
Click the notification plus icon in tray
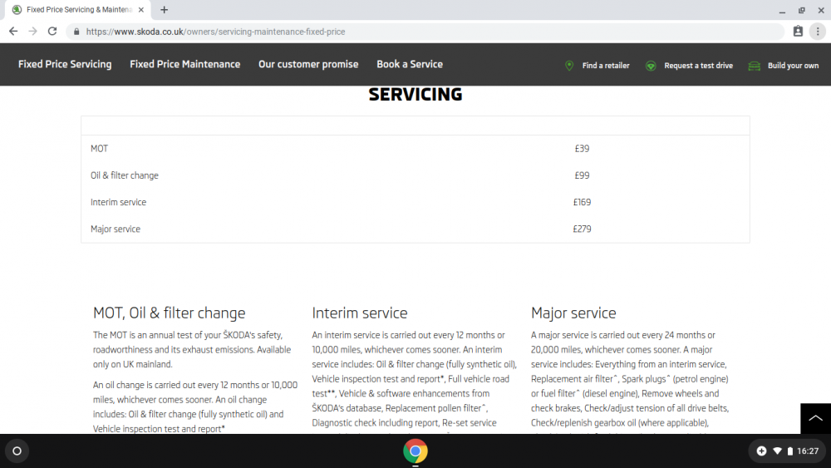pyautogui.click(x=761, y=451)
